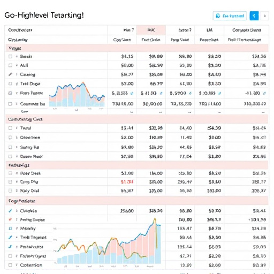
Task: Select the 'Coryspts Sisnd' column header
Action: pos(247,30)
